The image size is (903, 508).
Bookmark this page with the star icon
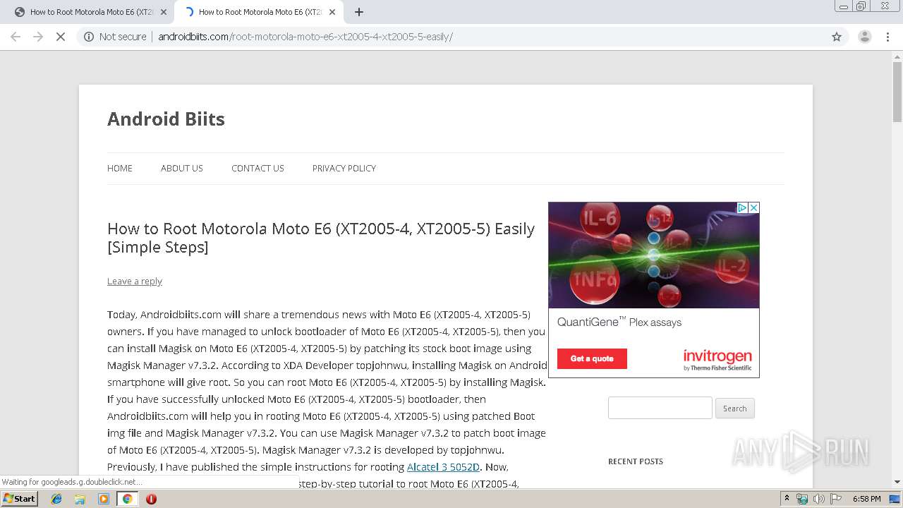(837, 37)
